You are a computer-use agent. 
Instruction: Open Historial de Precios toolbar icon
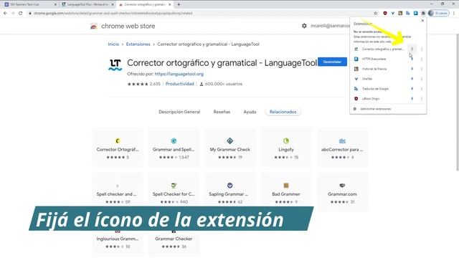click(400, 13)
